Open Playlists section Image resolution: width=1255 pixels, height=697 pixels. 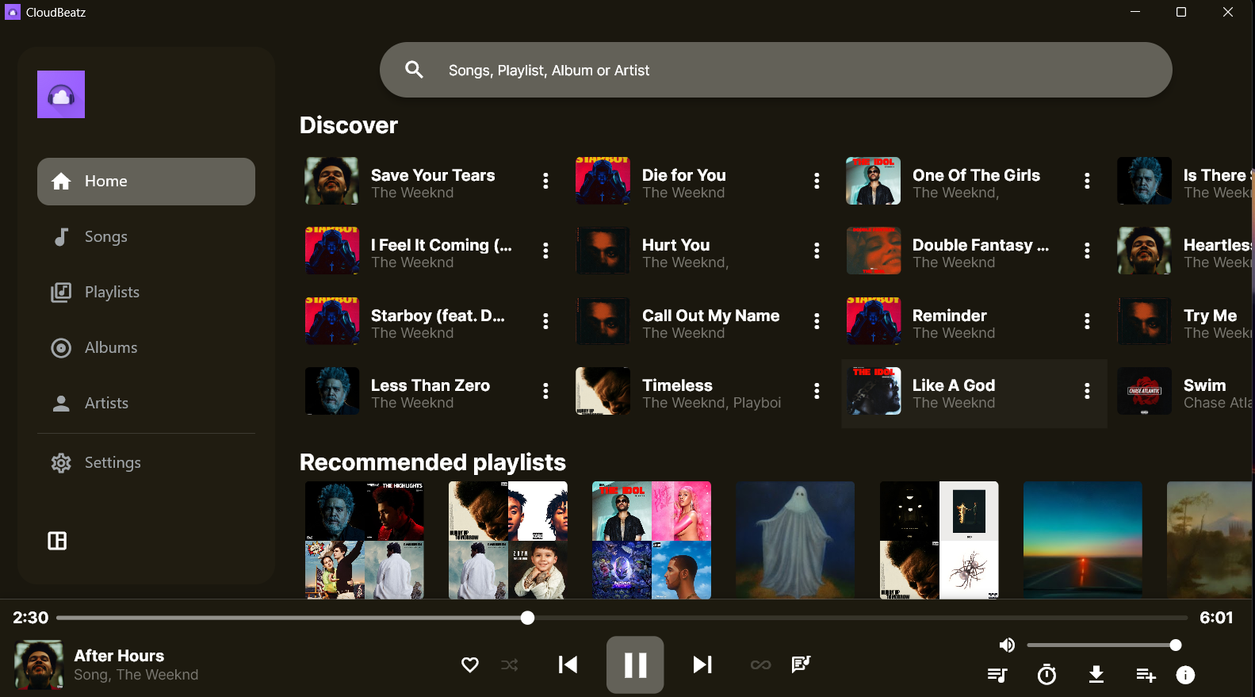tap(146, 293)
